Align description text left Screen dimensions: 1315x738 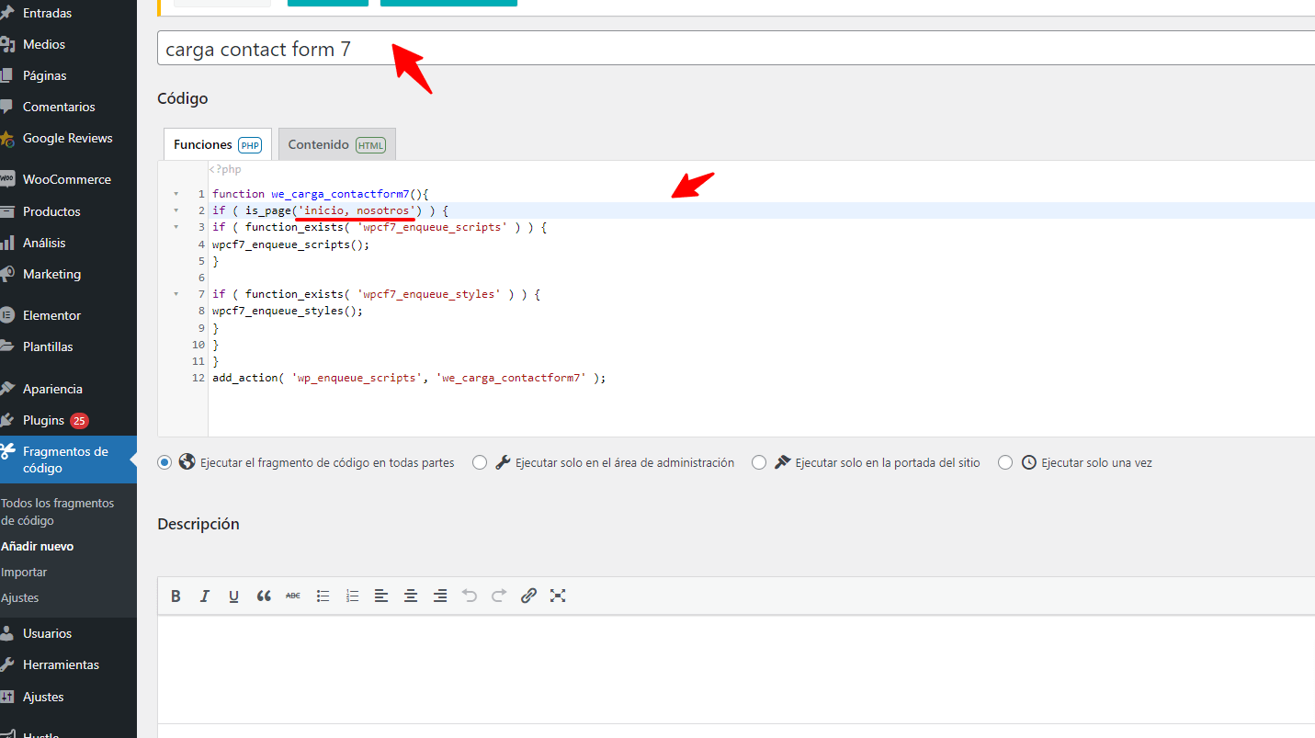tap(381, 596)
